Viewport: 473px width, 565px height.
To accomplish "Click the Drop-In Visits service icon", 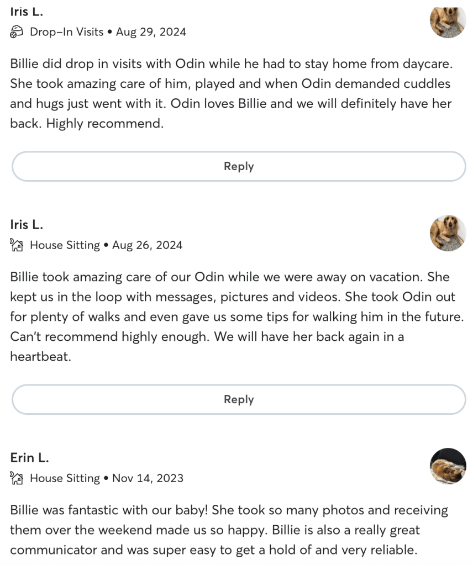I will point(17,32).
